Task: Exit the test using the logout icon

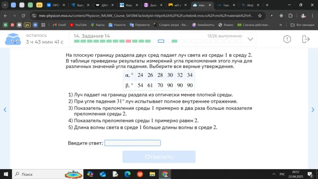Action: (x=306, y=39)
